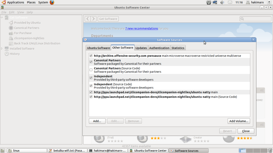273x153 pixels.
Task: Click the Ubuntu logo beside Applications
Action: pyautogui.click(x=3, y=2)
